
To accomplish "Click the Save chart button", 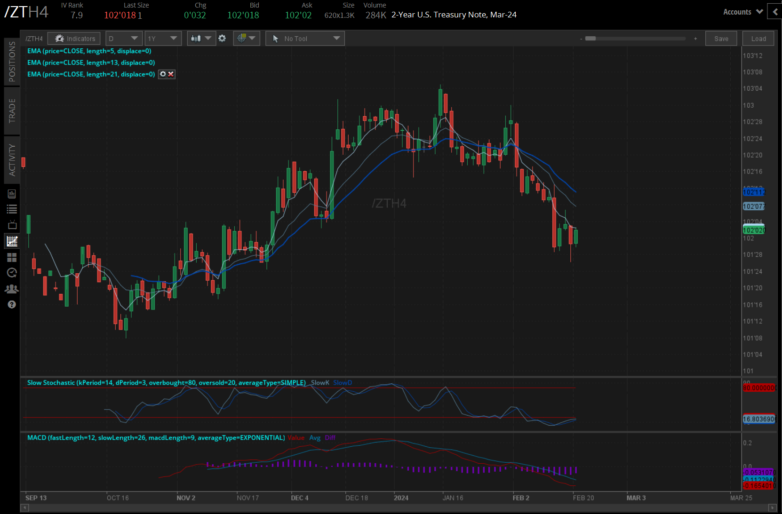I will [721, 39].
